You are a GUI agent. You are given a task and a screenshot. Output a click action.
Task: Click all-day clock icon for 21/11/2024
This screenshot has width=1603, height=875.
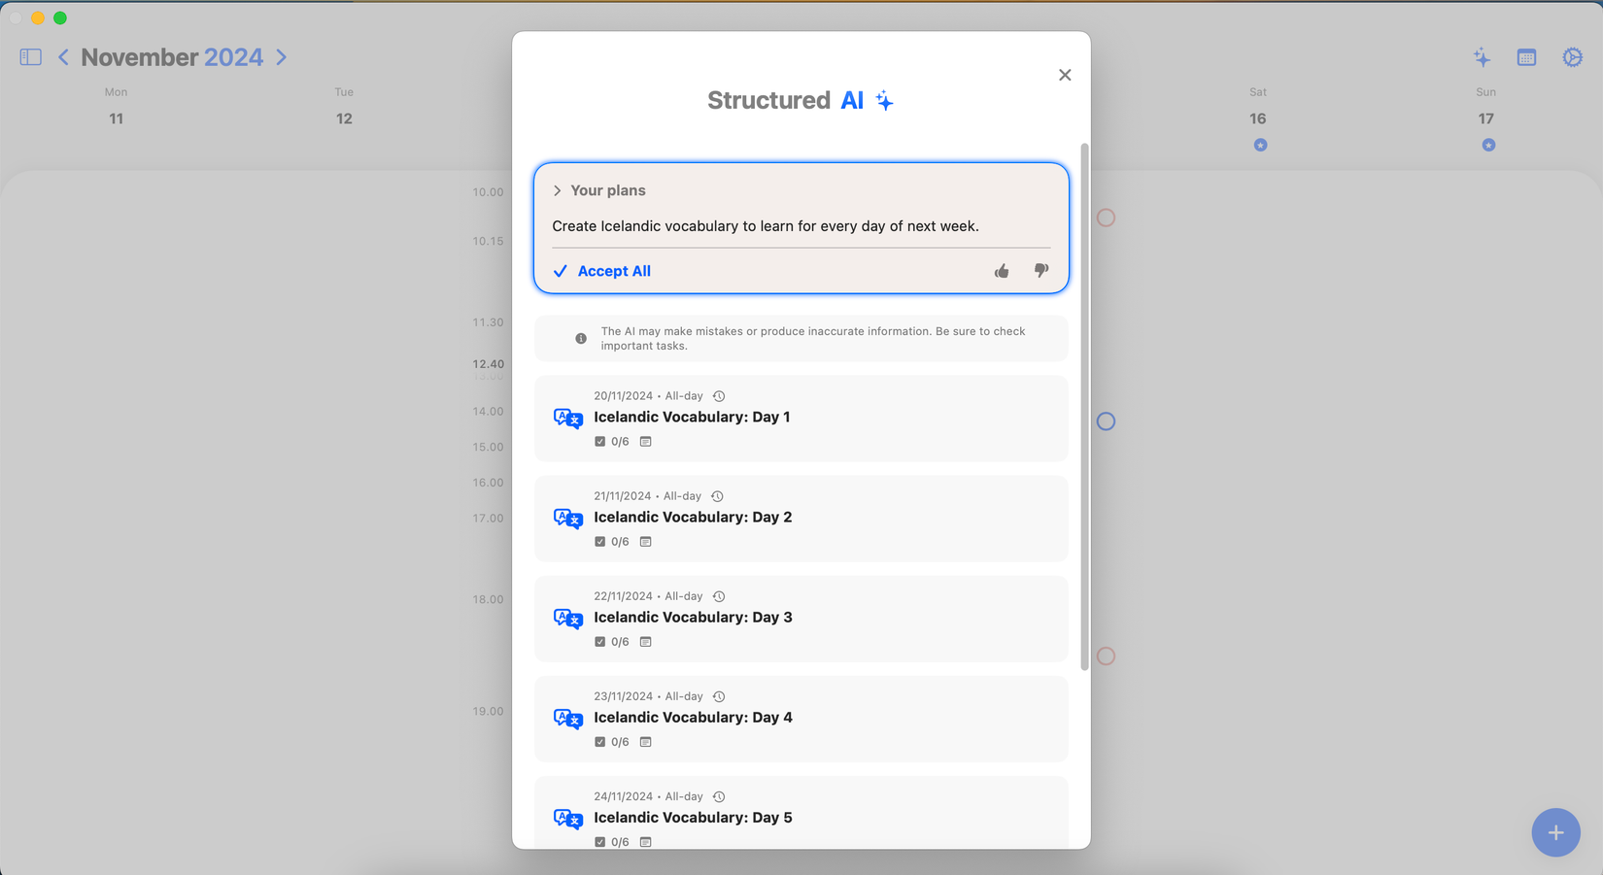coord(717,496)
